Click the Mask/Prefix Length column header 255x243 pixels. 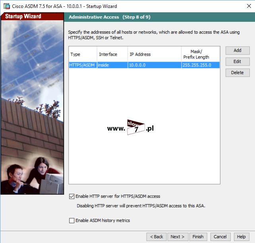201,54
